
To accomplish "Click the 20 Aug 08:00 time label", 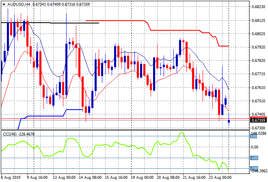I will (168, 178).
